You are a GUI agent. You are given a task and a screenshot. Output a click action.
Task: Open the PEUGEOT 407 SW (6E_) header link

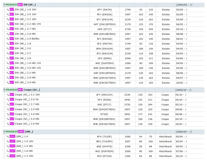coord(21,5)
